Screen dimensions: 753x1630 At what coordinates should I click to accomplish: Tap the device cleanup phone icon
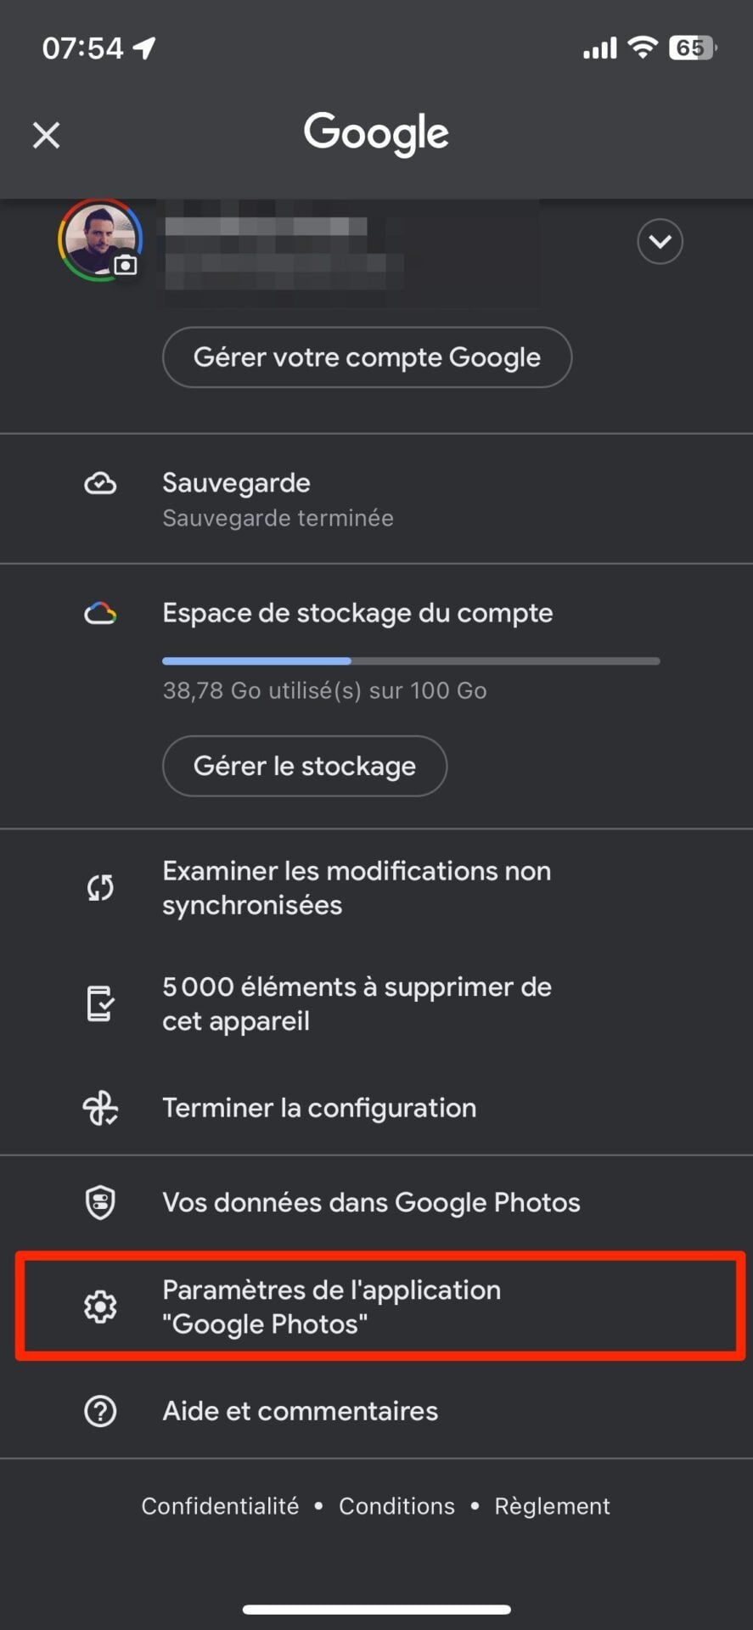point(100,1003)
